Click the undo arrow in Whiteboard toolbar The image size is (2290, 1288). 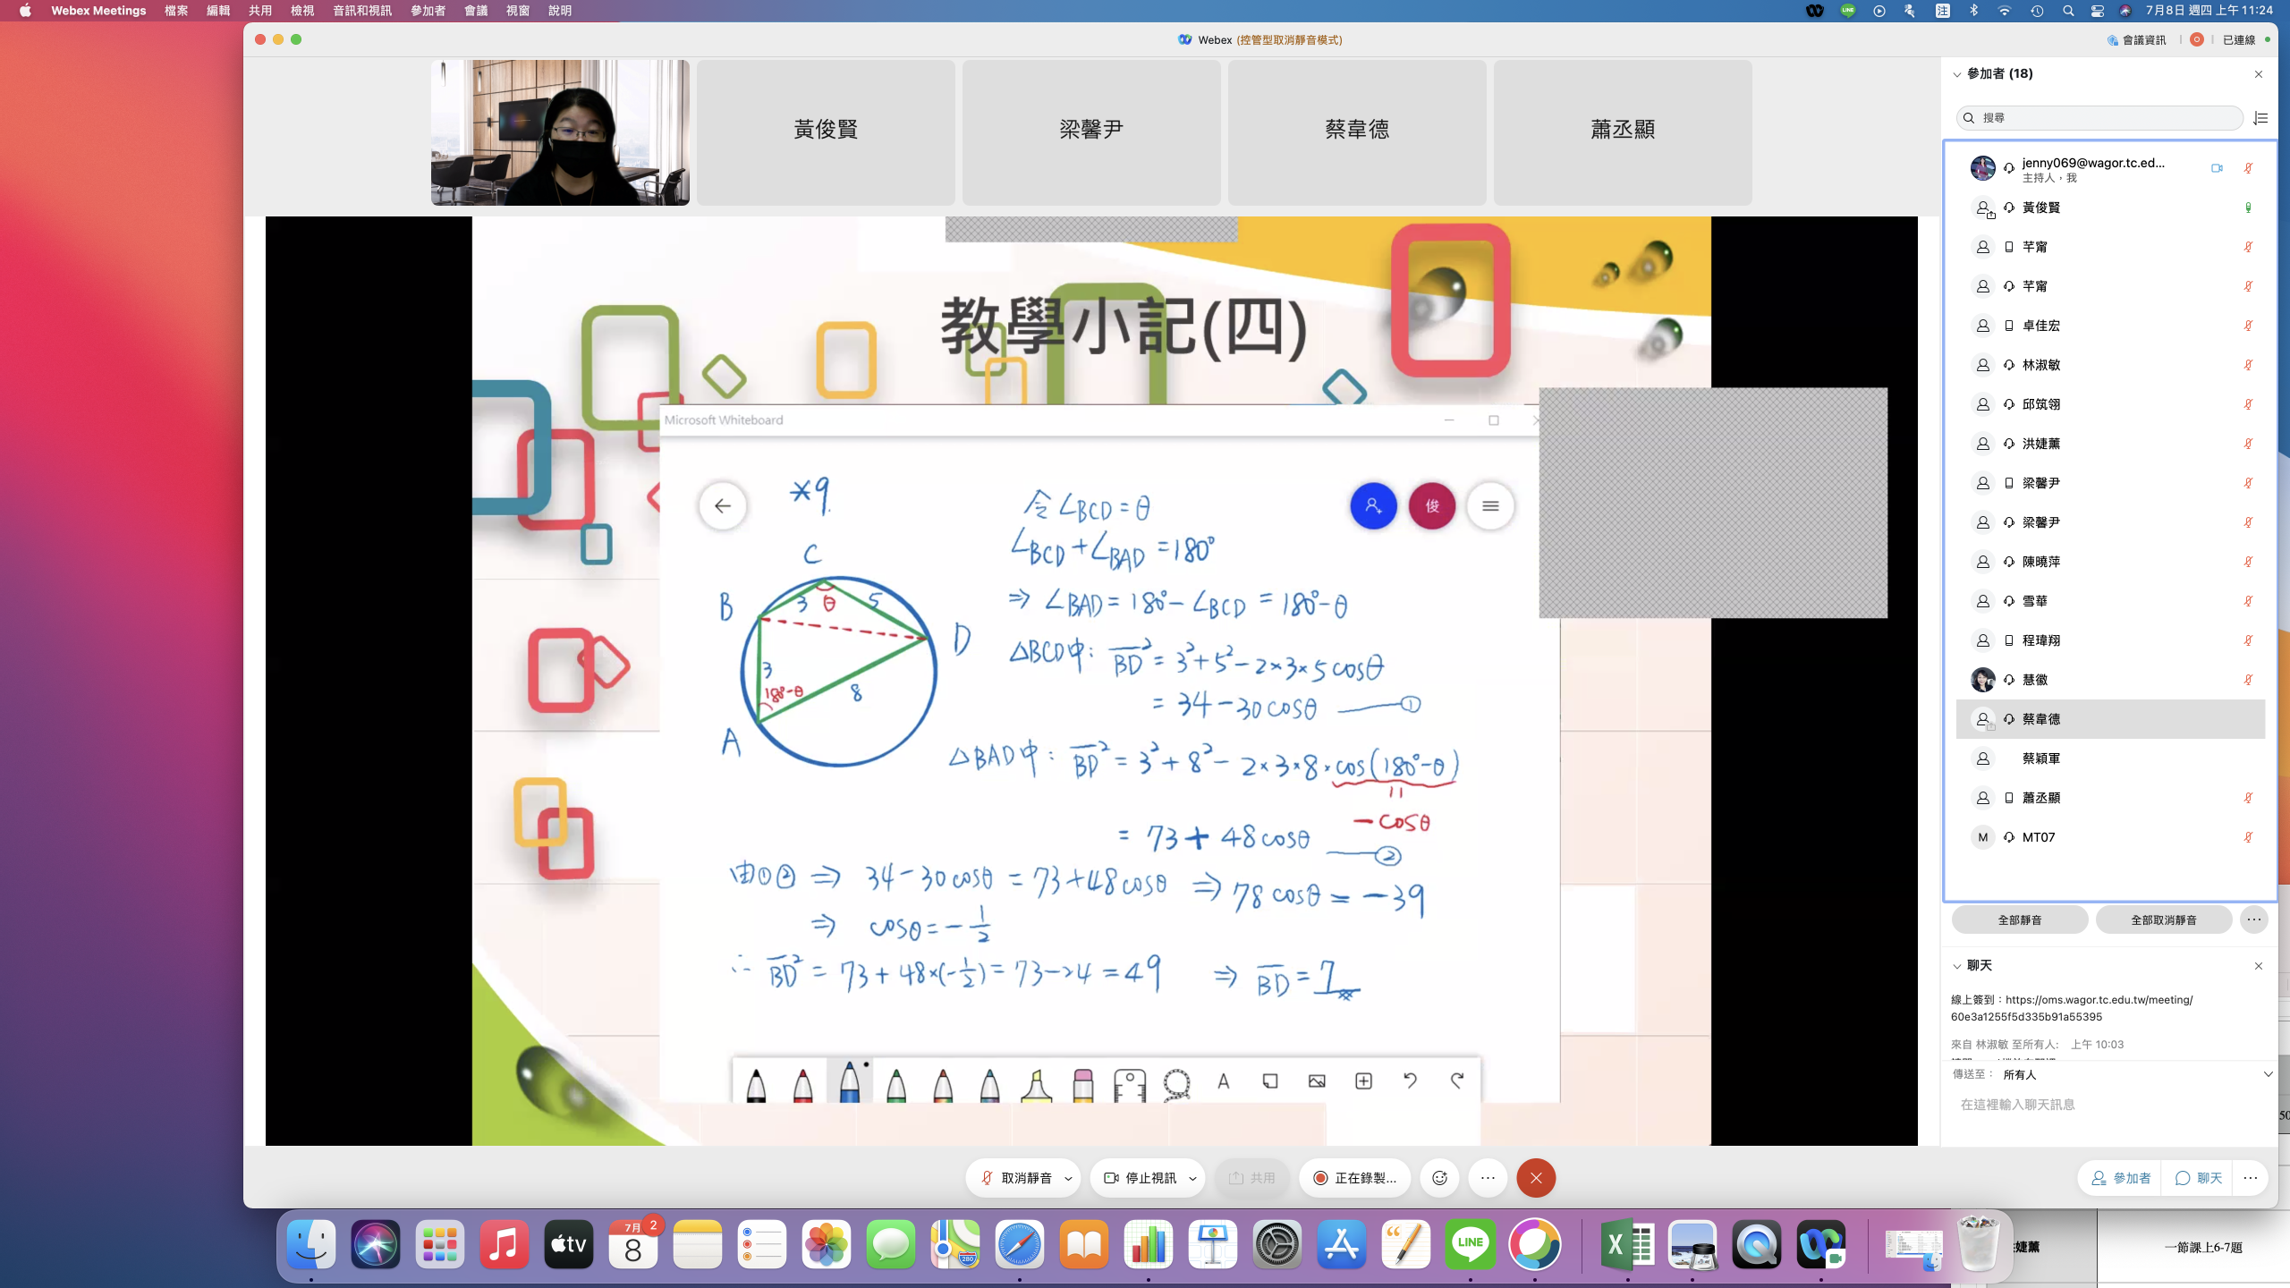[1411, 1081]
